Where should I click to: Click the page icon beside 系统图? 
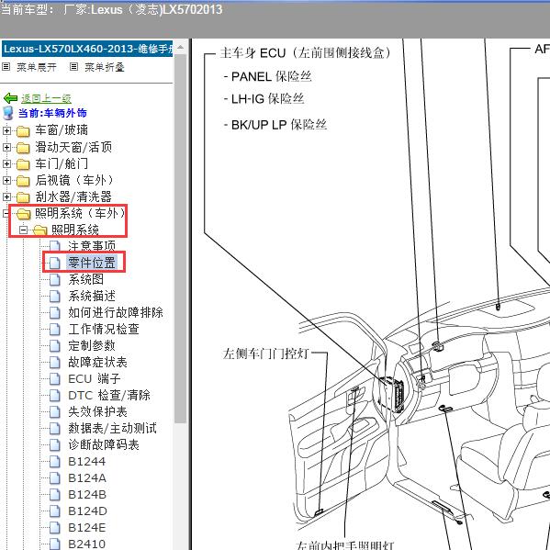pyautogui.click(x=55, y=279)
